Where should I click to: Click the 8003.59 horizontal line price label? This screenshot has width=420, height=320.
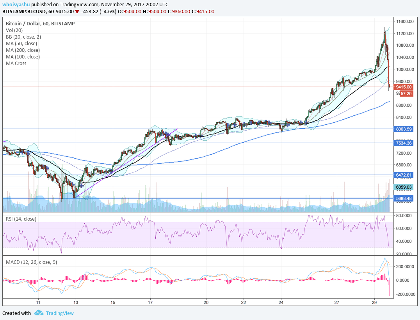(x=404, y=129)
